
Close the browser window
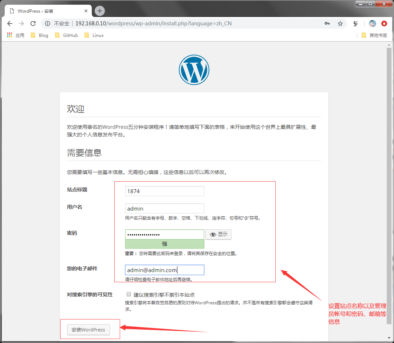pos(384,4)
